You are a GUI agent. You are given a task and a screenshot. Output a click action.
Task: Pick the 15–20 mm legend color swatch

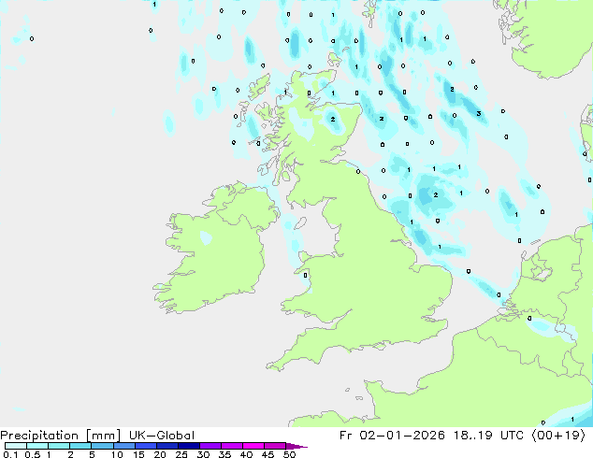(146, 446)
